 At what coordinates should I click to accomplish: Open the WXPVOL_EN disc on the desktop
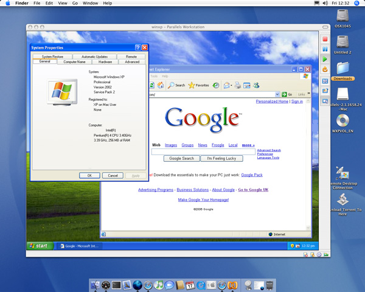point(342,123)
